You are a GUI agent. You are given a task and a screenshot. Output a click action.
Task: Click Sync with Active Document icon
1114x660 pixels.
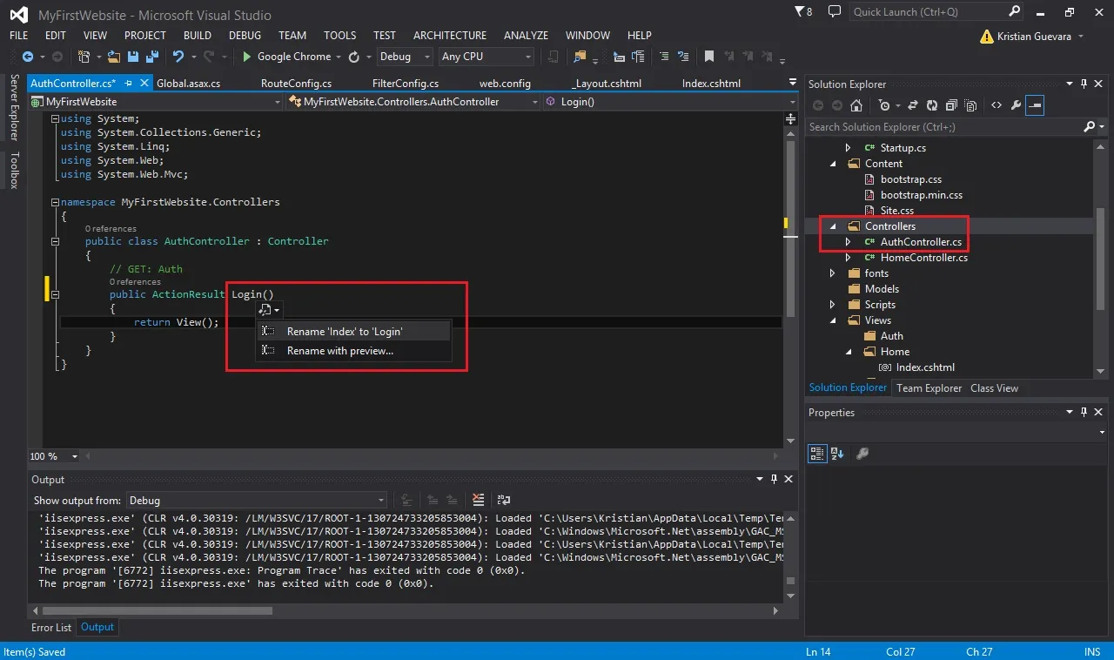[x=913, y=105]
